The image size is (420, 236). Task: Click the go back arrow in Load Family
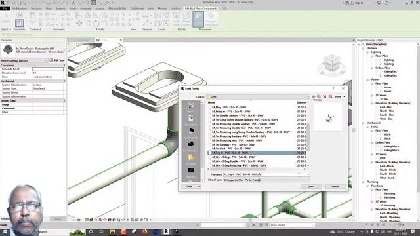[x=314, y=96]
